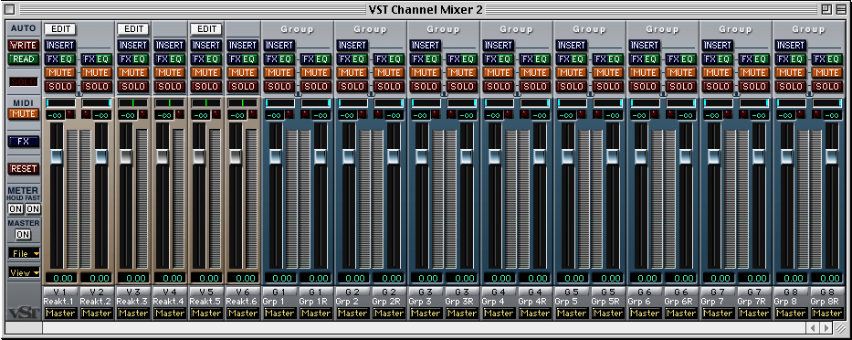Open the File dropdown menu
Screen dimensions: 852x340
point(25,253)
